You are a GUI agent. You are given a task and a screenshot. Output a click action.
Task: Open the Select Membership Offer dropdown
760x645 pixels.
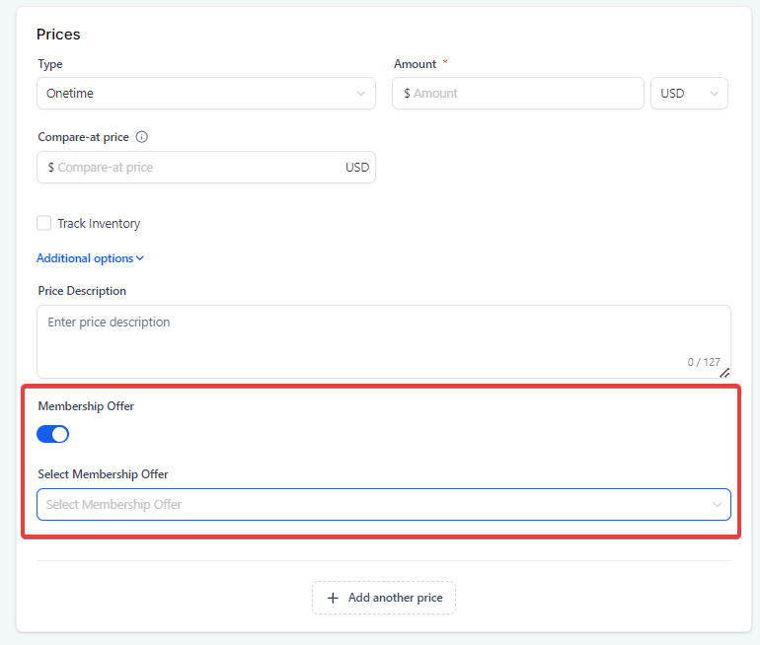(x=375, y=505)
